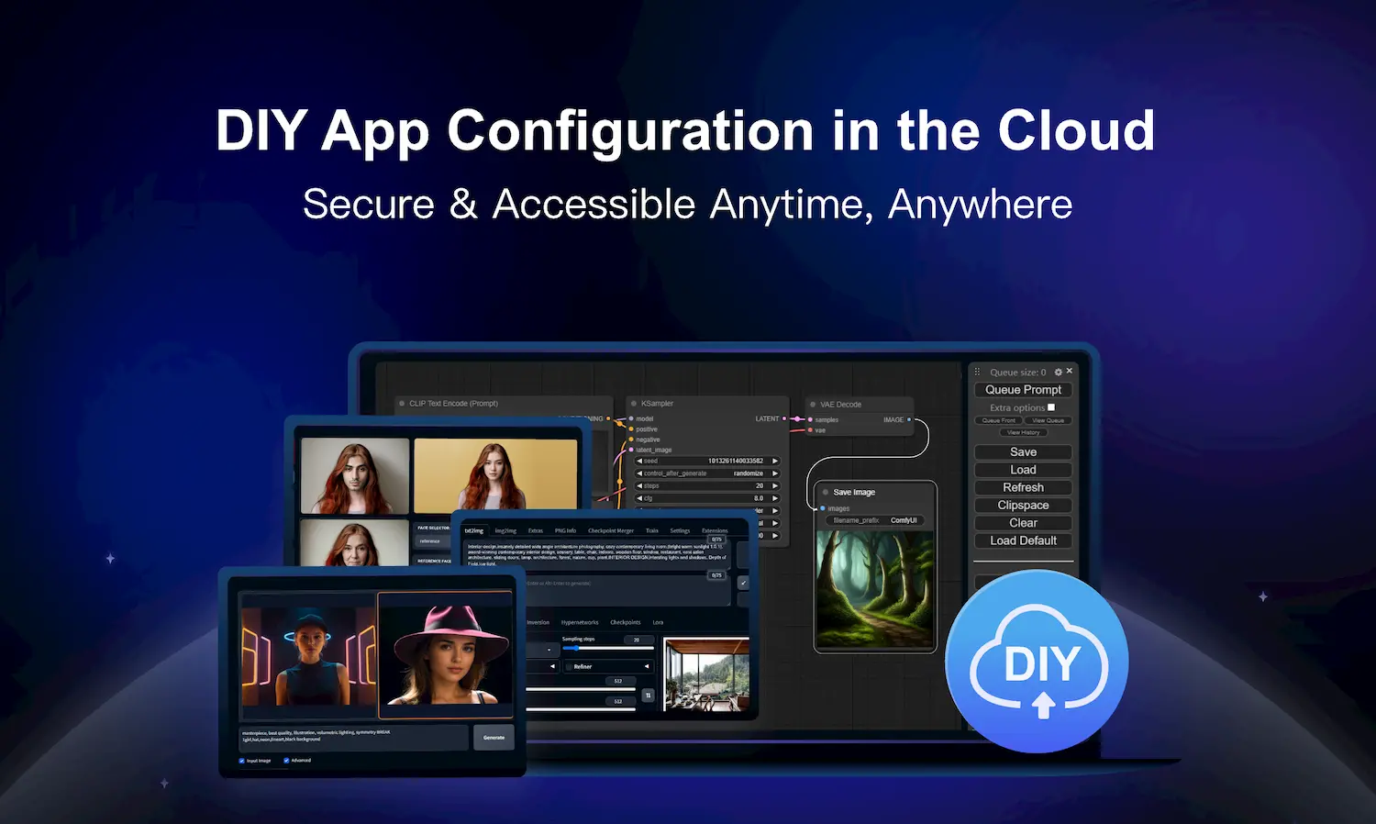Click the Clipspace button
Viewport: 1376px width, 824px height.
point(1023,506)
